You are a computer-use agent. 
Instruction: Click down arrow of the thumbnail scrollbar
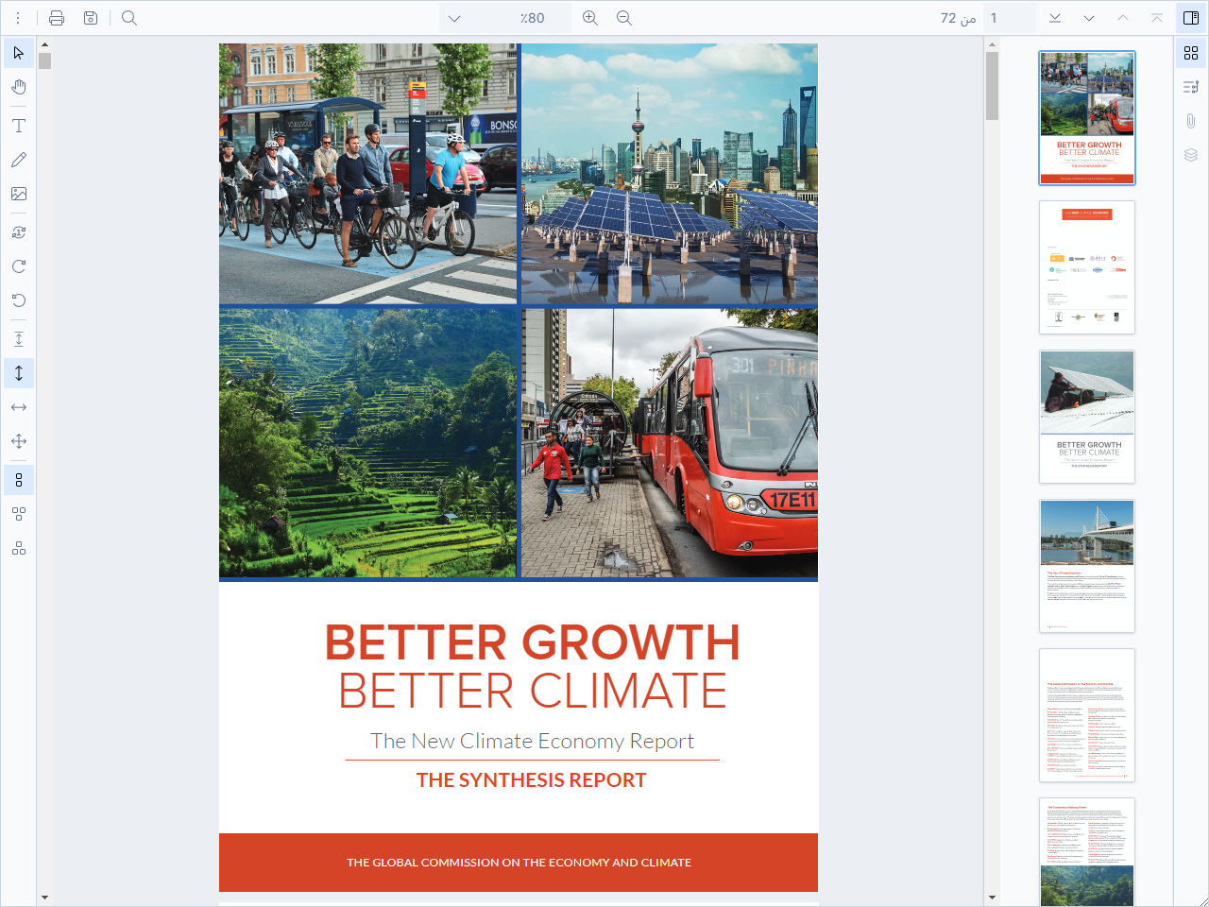992,898
